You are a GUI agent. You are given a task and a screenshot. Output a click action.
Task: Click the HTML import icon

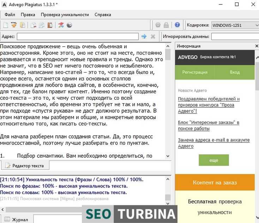coord(14,25)
